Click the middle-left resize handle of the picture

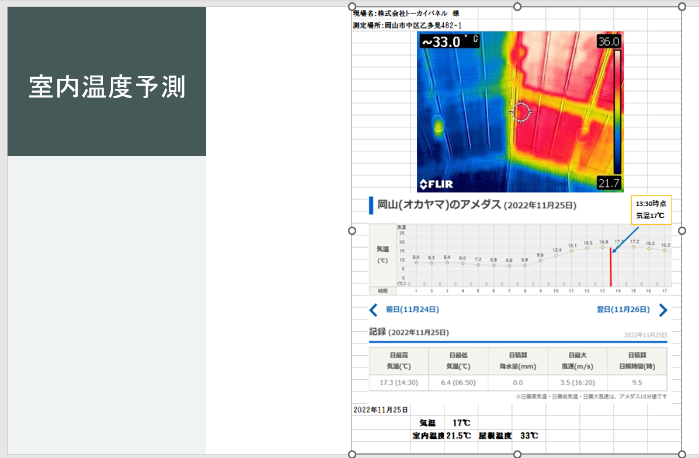[x=352, y=230]
